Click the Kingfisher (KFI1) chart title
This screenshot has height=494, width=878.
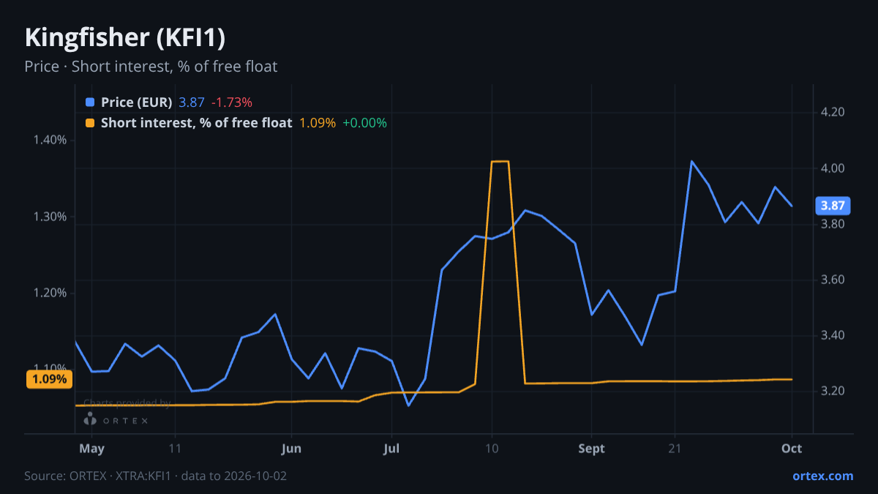124,38
